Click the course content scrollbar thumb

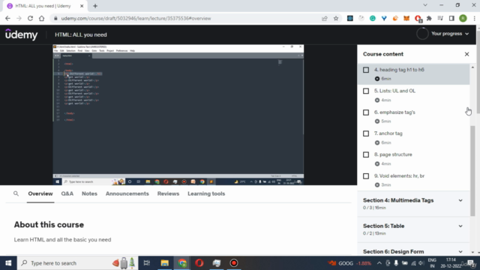tap(472, 170)
